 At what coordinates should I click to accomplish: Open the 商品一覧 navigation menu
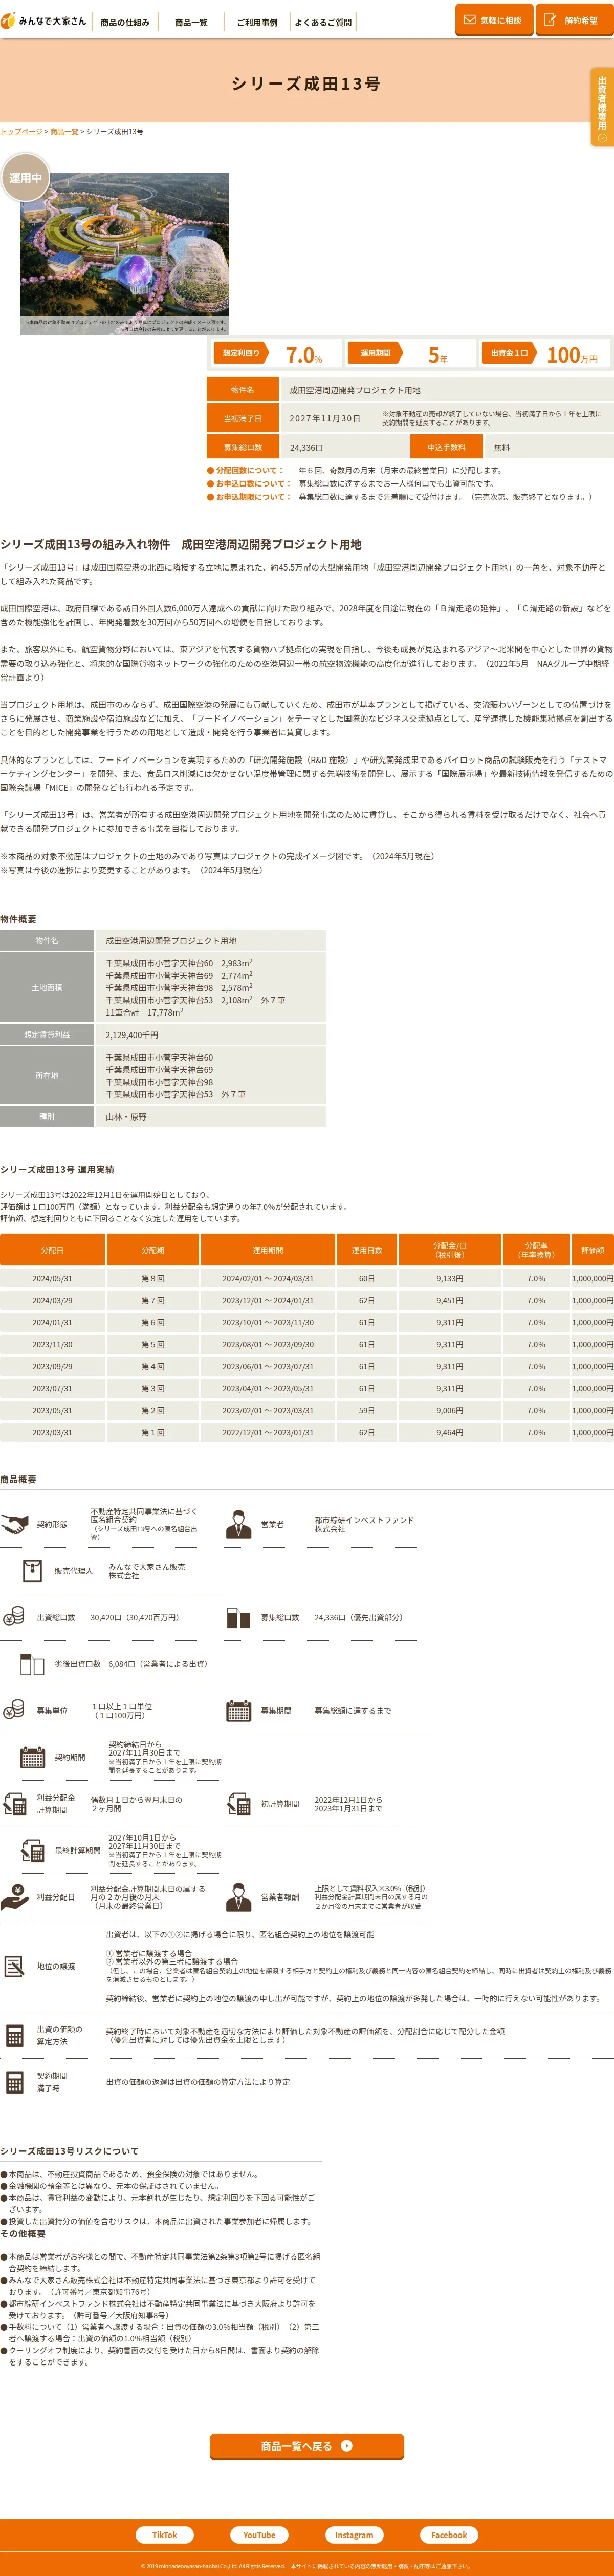tap(191, 22)
